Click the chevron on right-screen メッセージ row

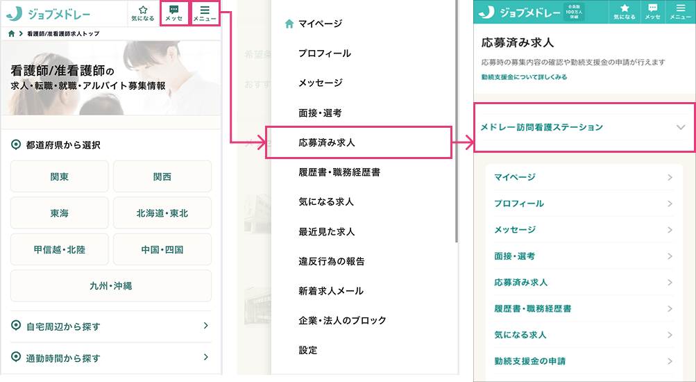click(x=670, y=230)
